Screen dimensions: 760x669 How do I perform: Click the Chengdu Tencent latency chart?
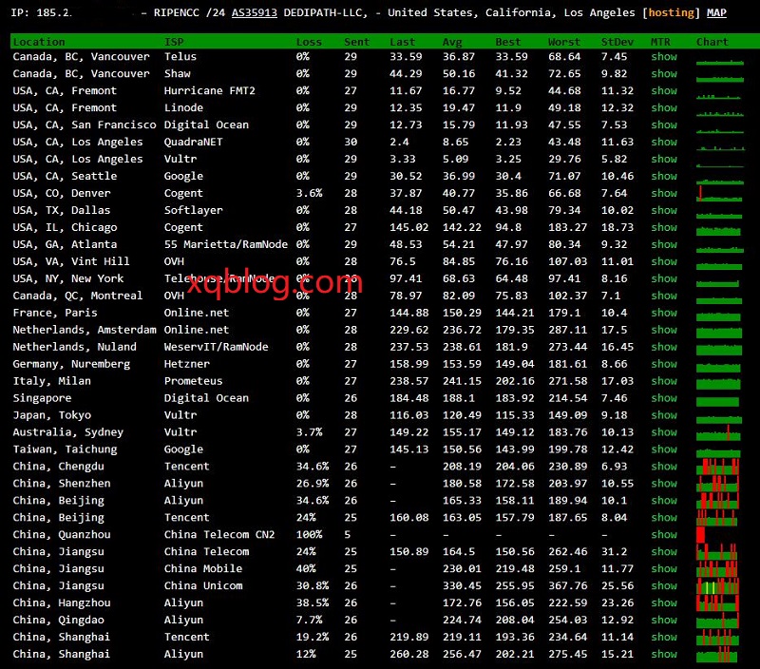pyautogui.click(x=718, y=467)
